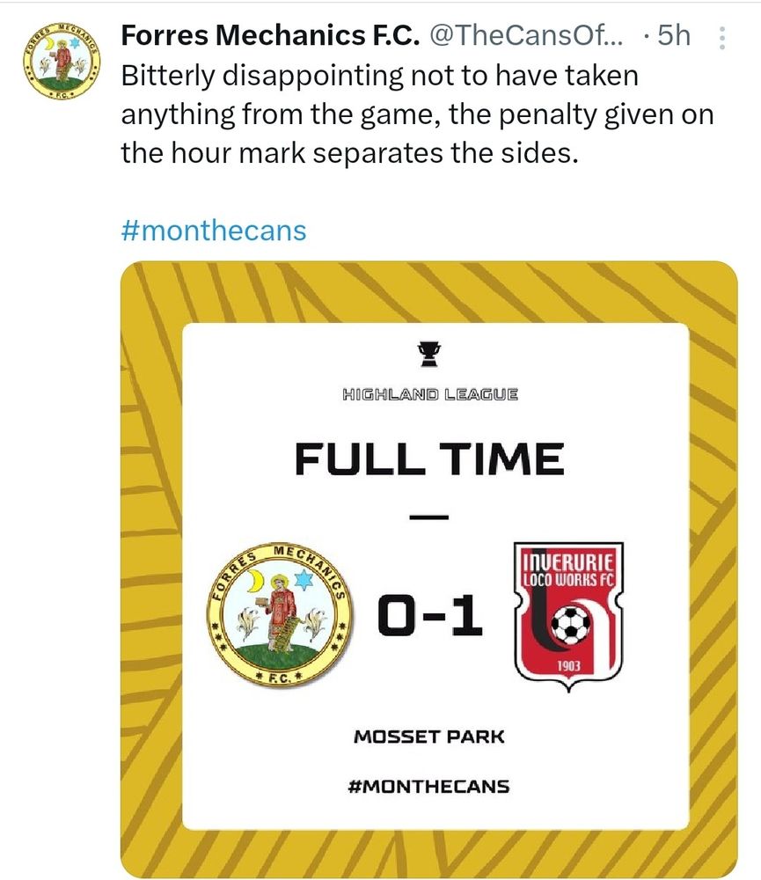Open the tweet's three-dot more options menu
761x880 pixels.
(x=723, y=37)
